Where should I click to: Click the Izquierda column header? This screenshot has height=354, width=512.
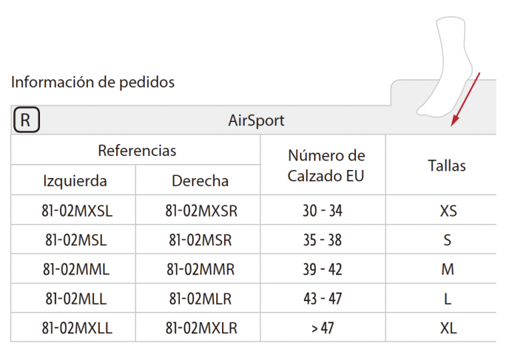point(75,181)
